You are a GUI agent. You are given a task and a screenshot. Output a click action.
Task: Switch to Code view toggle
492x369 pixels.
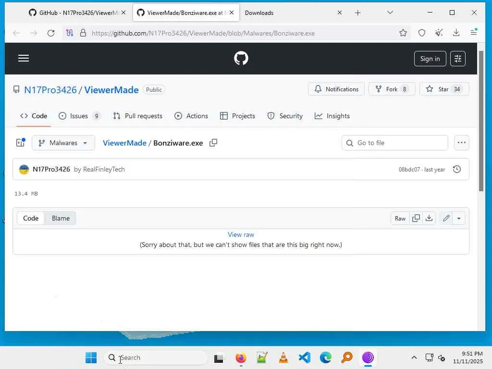click(x=31, y=219)
